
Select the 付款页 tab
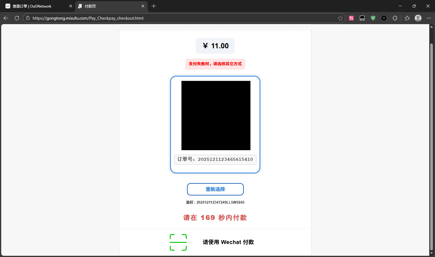[x=109, y=6]
